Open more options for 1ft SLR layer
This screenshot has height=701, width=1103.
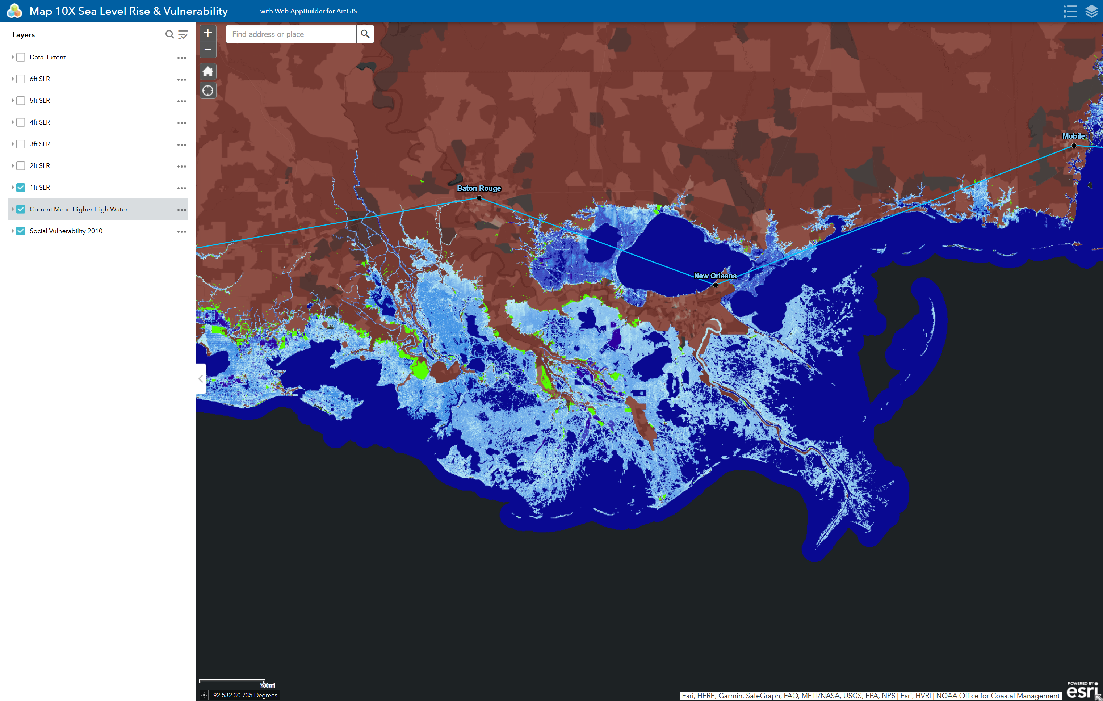(x=182, y=188)
